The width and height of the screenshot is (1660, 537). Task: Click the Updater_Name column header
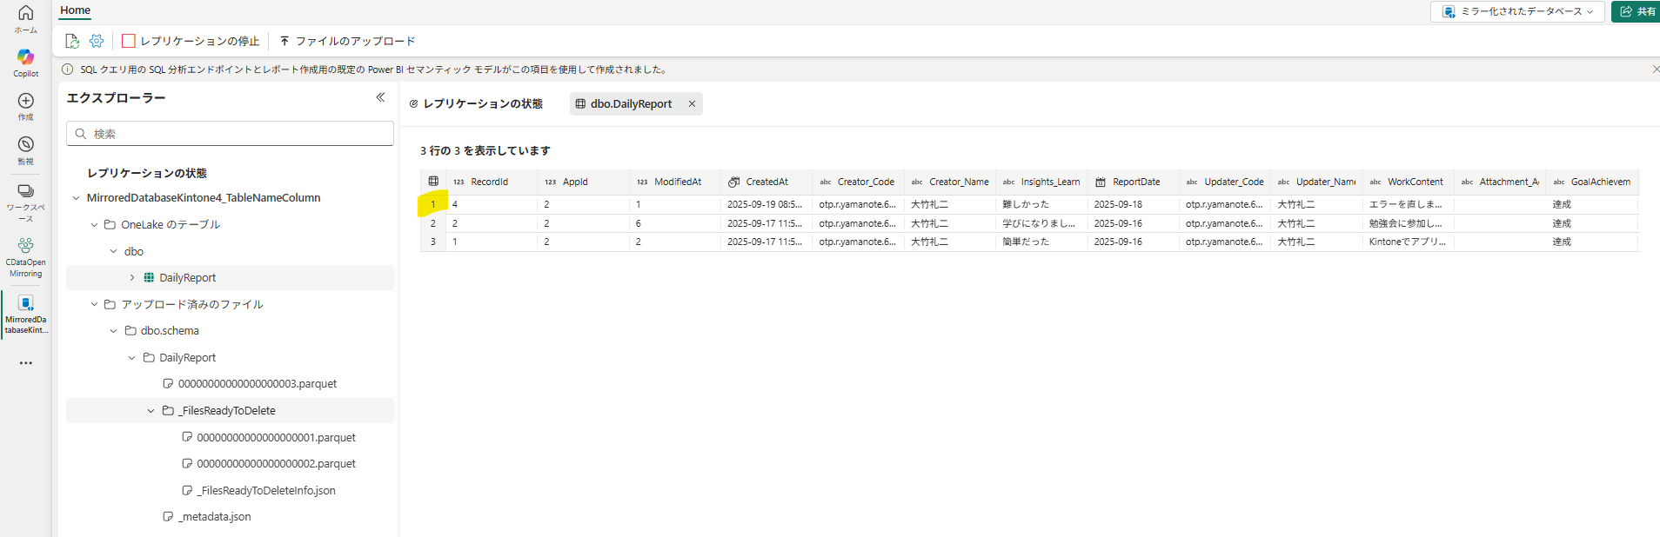pyautogui.click(x=1317, y=182)
